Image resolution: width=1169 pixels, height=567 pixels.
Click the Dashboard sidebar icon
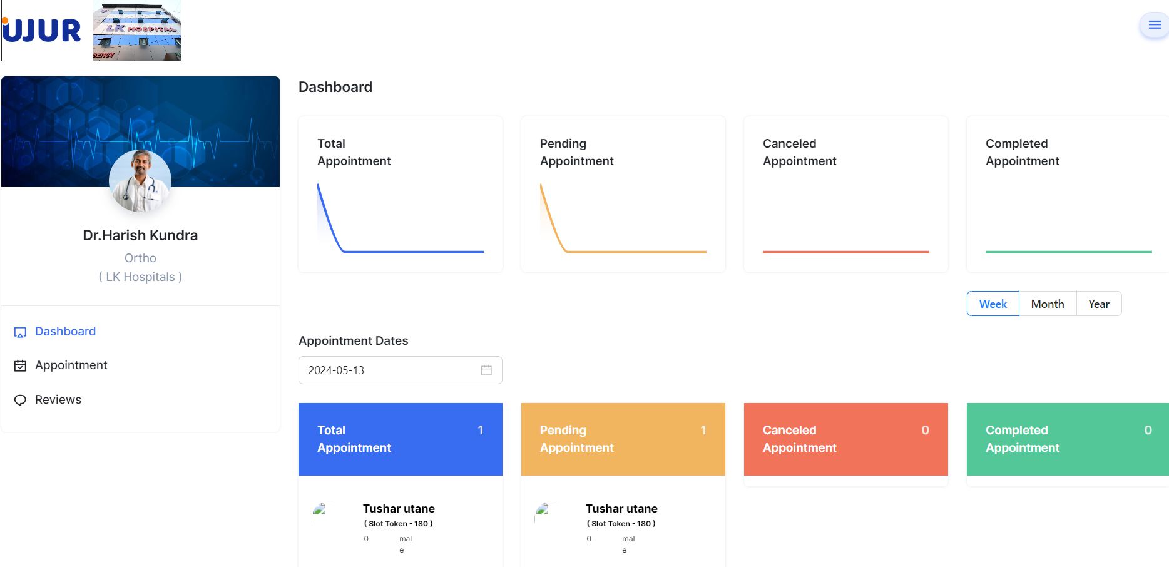20,332
